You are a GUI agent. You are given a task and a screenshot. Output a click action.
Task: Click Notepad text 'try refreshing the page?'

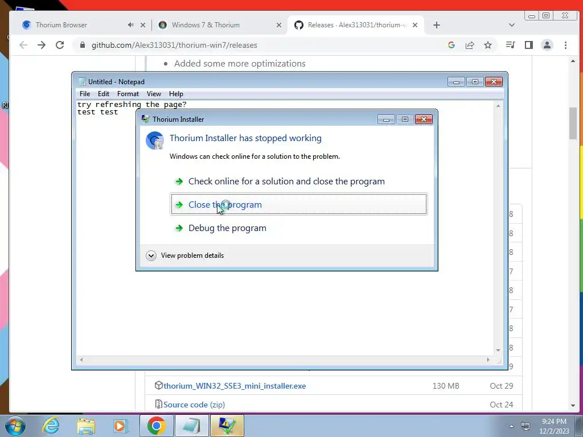click(x=132, y=105)
